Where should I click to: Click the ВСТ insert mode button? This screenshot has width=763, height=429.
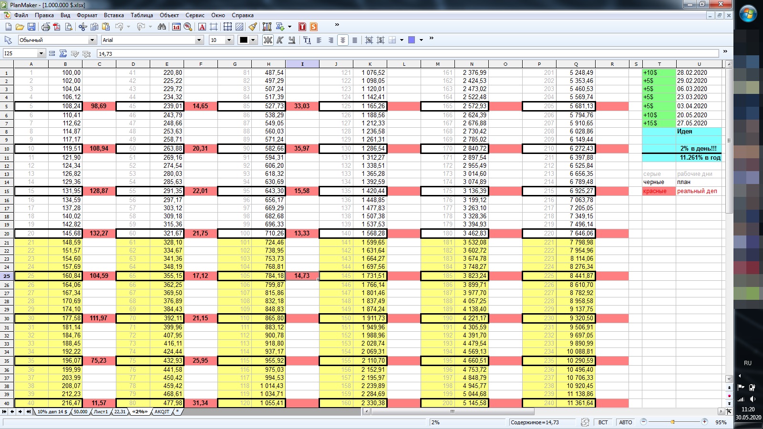point(603,422)
